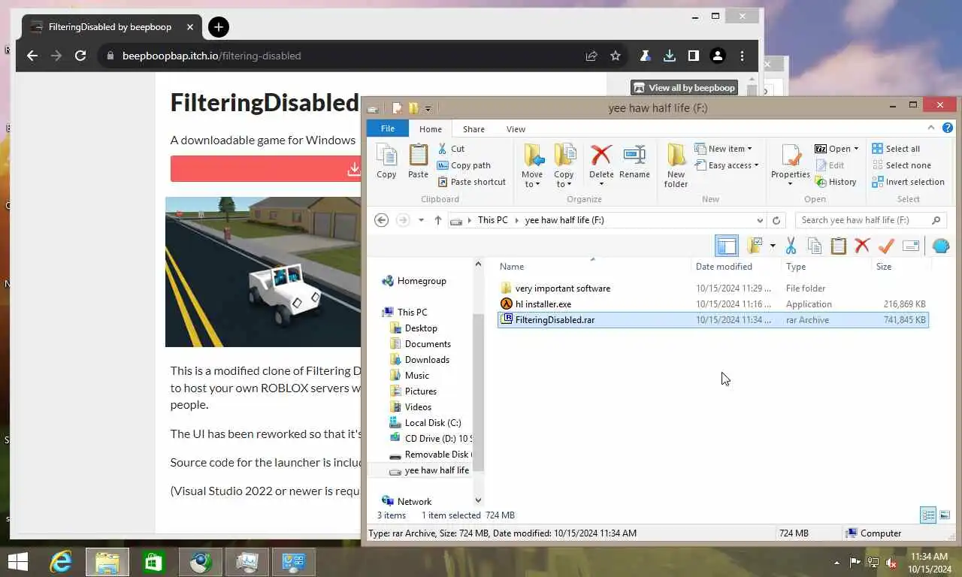Click Select none in the ribbon
This screenshot has height=577, width=962.
pyautogui.click(x=901, y=165)
